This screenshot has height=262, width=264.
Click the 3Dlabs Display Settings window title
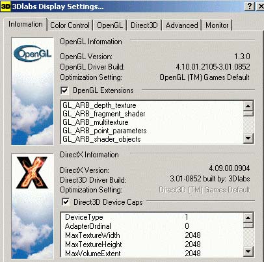pos(58,7)
